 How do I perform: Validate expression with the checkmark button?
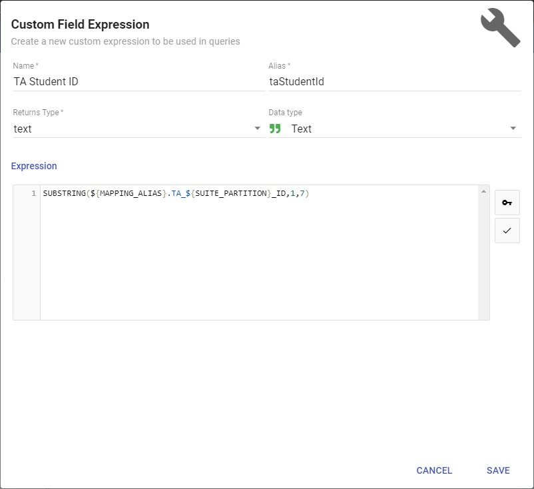pyautogui.click(x=507, y=231)
